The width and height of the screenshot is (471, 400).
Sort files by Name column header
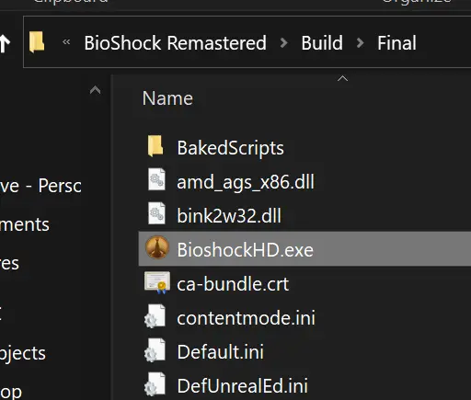point(167,98)
